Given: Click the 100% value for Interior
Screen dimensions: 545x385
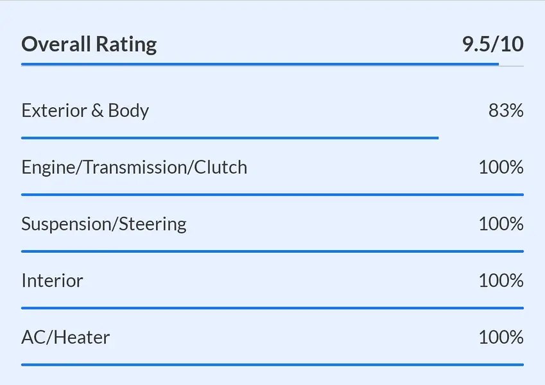Looking at the screenshot, I should 501,280.
